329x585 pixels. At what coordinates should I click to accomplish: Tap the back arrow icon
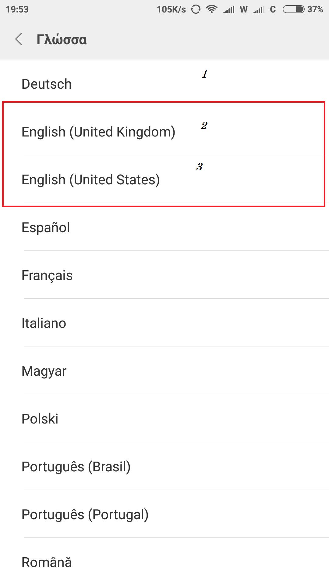19,39
